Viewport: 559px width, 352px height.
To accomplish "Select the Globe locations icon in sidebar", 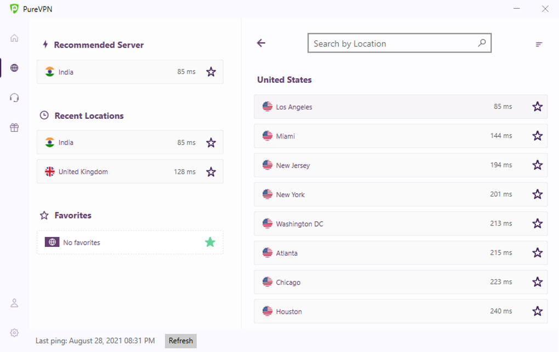I will pyautogui.click(x=14, y=67).
